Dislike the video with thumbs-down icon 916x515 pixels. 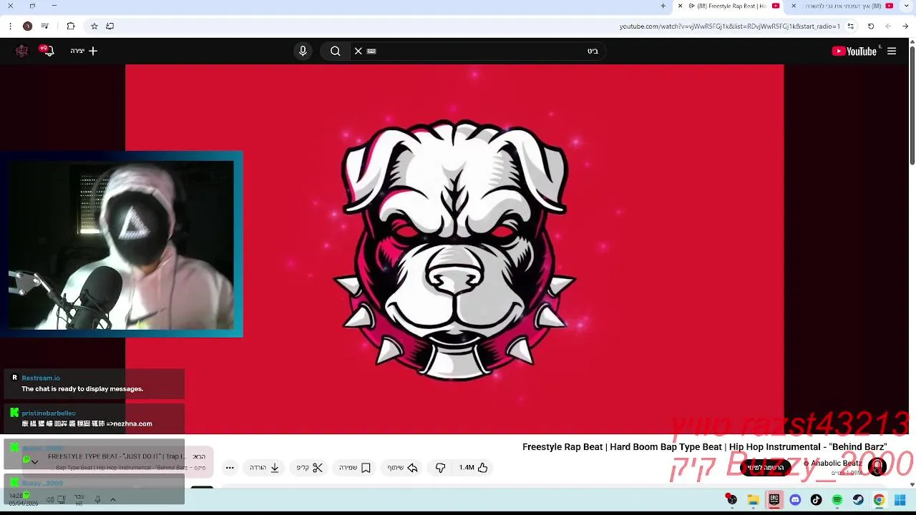pyautogui.click(x=440, y=468)
